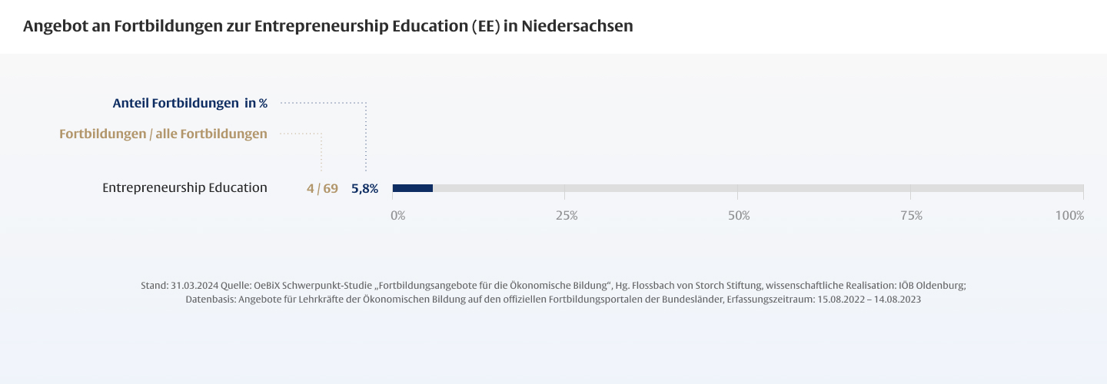Image resolution: width=1107 pixels, height=384 pixels.
Task: Click the "Datenbasis" footnote line
Action: click(209, 300)
